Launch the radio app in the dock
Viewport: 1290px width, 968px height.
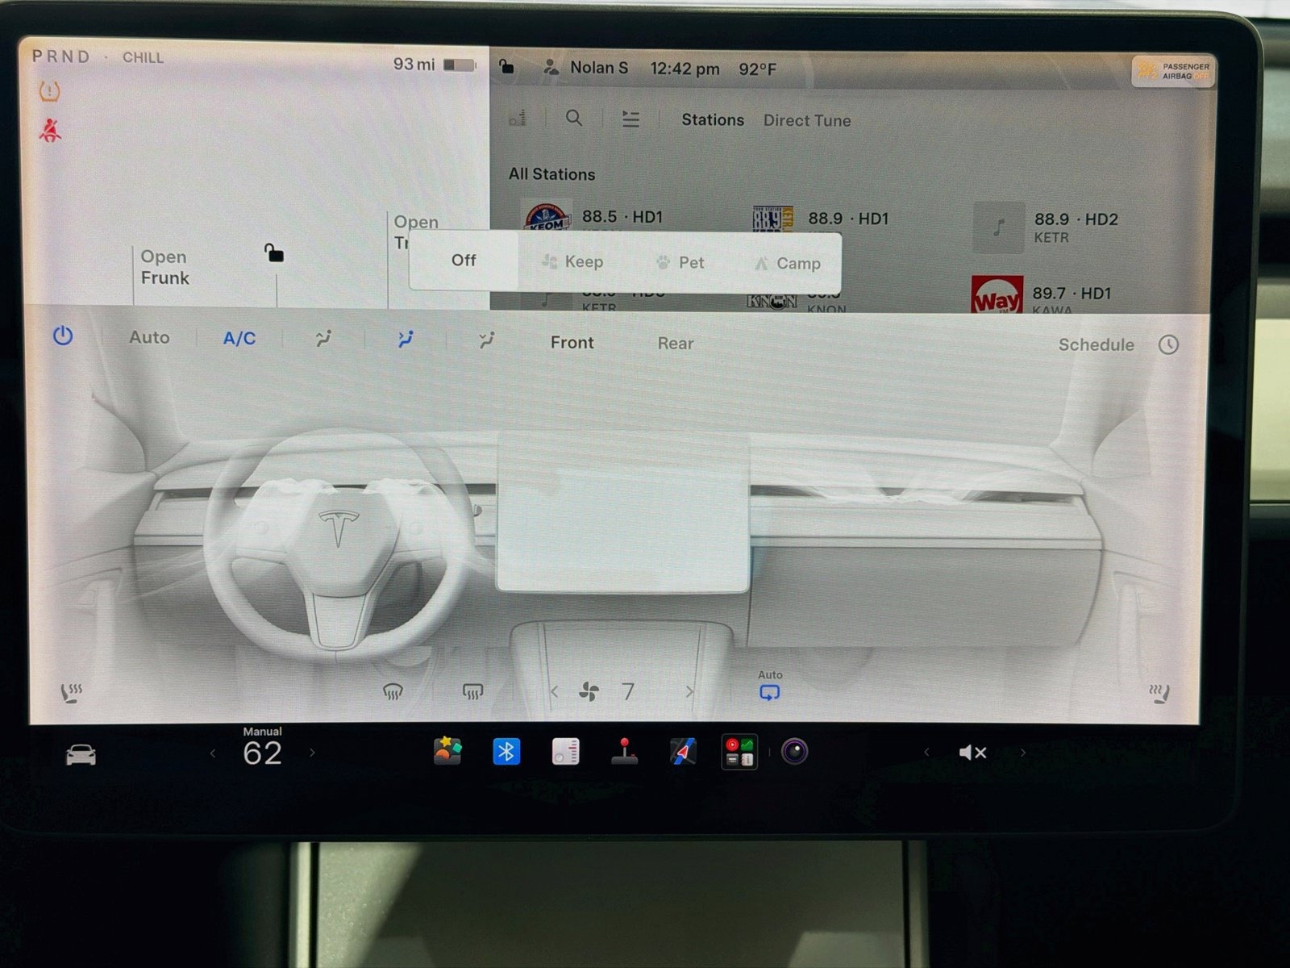(x=565, y=752)
